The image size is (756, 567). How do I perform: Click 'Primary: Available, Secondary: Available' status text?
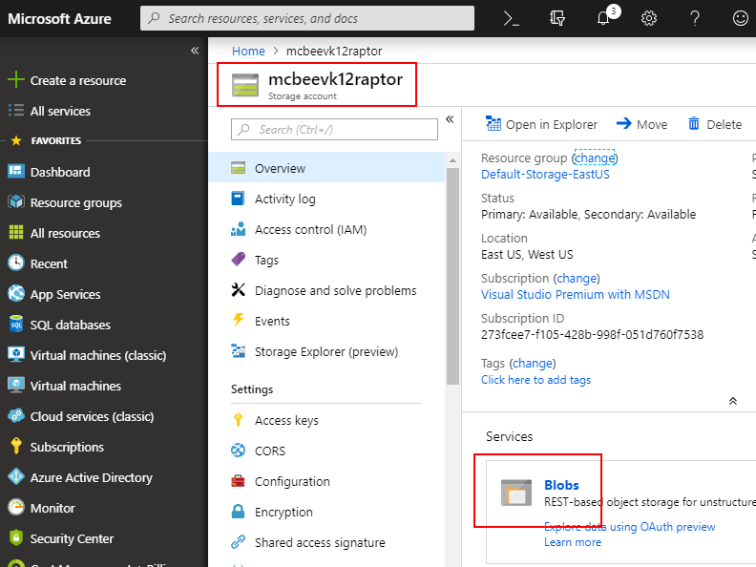click(x=588, y=214)
